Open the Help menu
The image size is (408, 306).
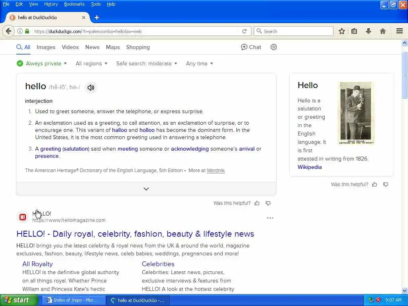[x=111, y=4]
